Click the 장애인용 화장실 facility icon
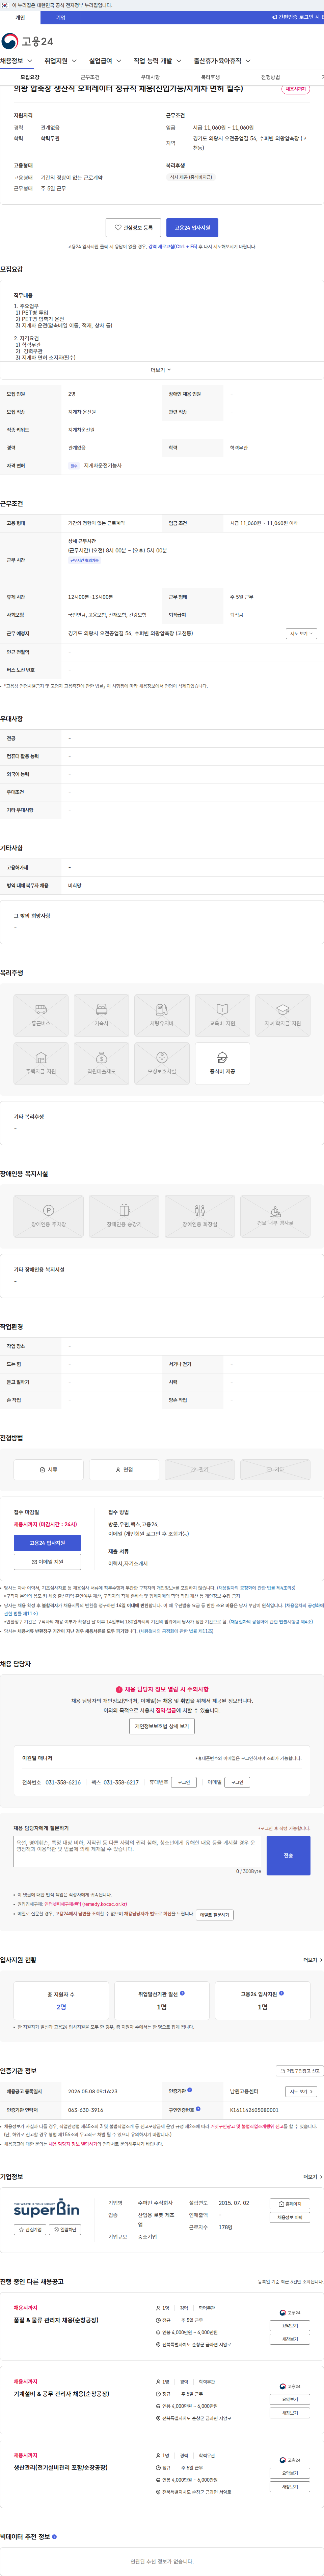The height and width of the screenshot is (2576, 324). (199, 1216)
